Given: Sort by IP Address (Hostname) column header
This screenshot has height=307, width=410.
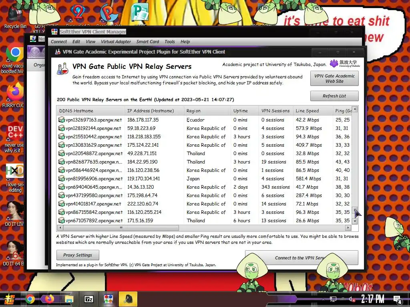Looking at the screenshot, I should pos(154,111).
